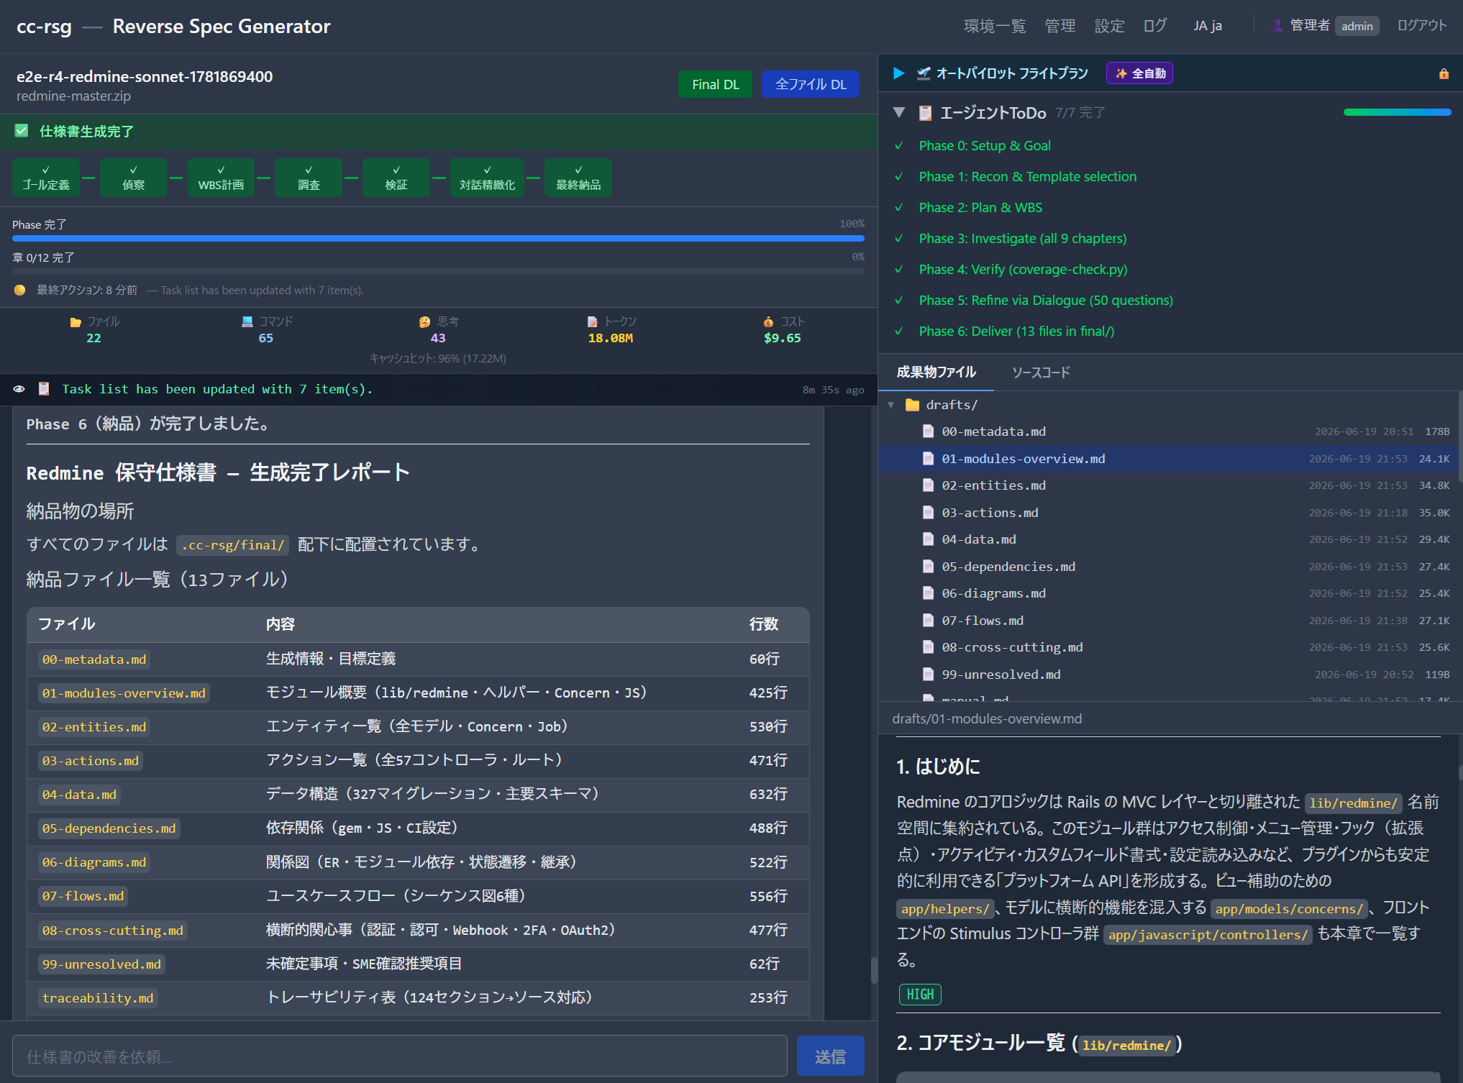
Task: Toggle the 全自動 autopilot mode badge
Action: click(1140, 73)
